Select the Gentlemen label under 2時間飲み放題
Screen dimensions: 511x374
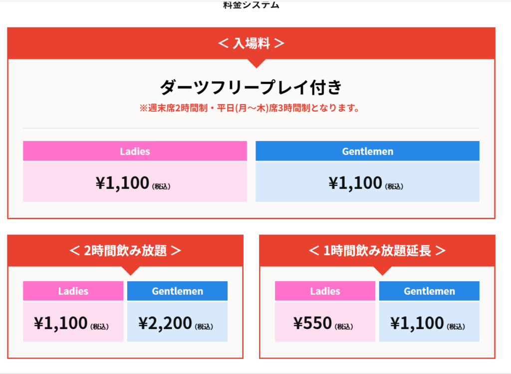point(177,291)
